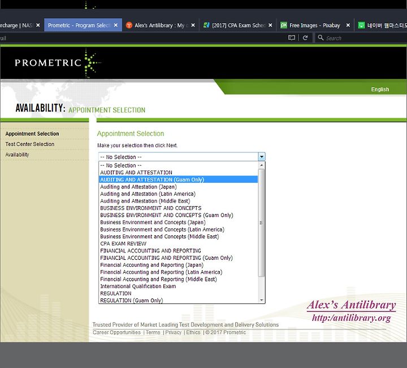
Task: Click the Naver webmaster tab favicon
Action: (361, 25)
